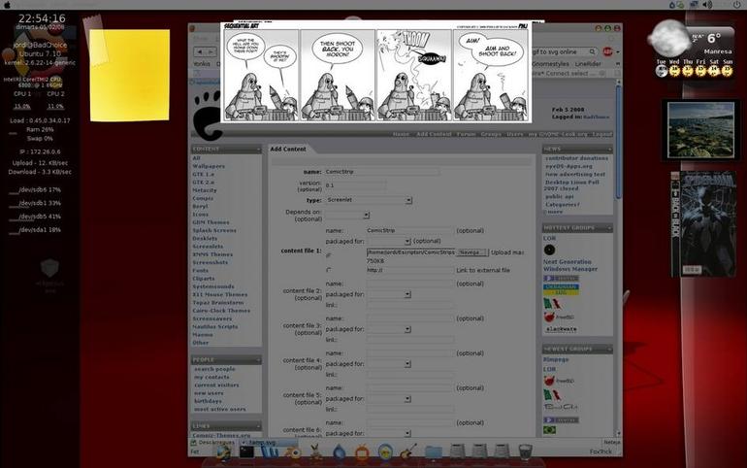The height and width of the screenshot is (468, 747).
Task: Click the sun weather icon for Sunday
Action: pos(727,71)
